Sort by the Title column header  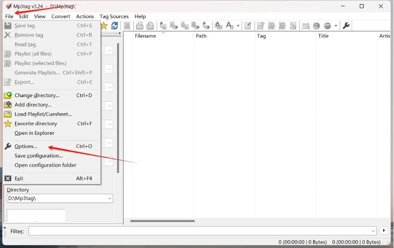coord(346,36)
